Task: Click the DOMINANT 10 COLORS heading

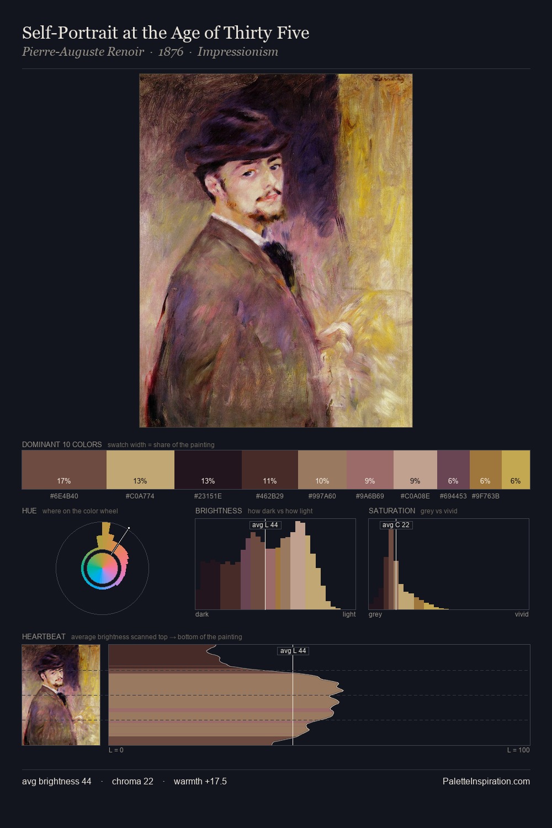Action: pyautogui.click(x=62, y=444)
